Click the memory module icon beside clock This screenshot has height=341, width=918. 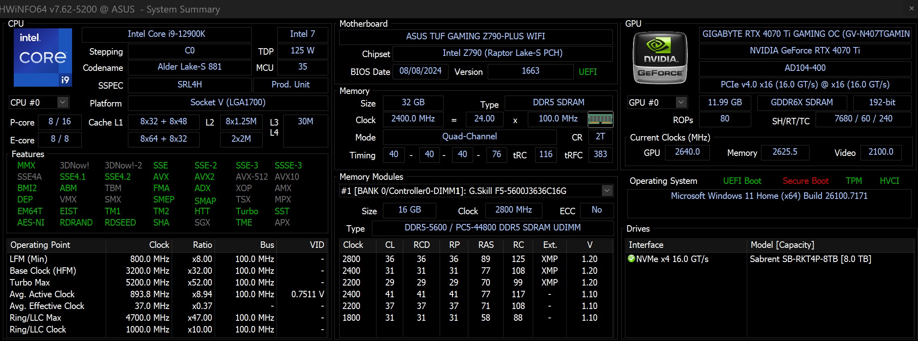(600, 119)
